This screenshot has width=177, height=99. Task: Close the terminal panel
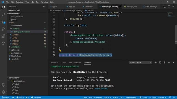pos(173,62)
